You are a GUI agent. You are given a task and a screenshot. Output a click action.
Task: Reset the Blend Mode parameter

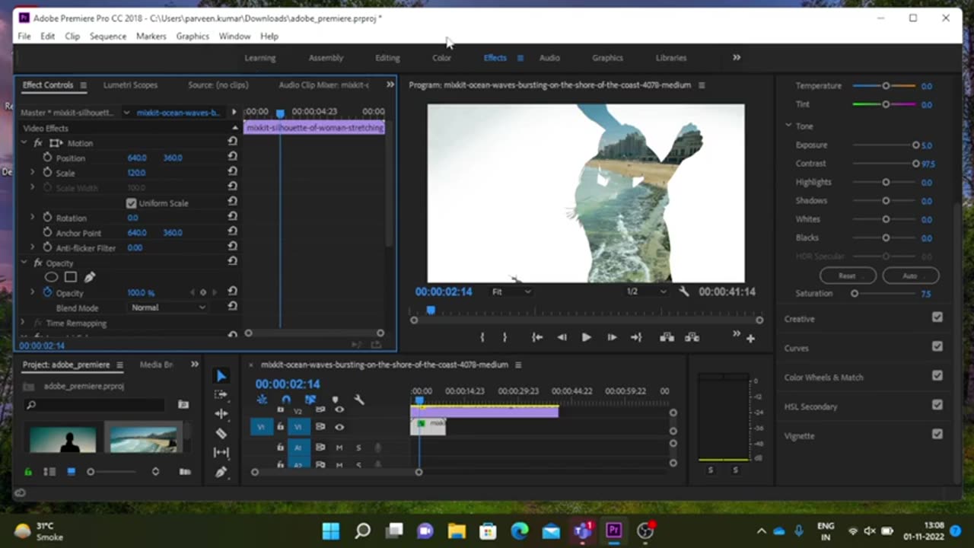(232, 307)
